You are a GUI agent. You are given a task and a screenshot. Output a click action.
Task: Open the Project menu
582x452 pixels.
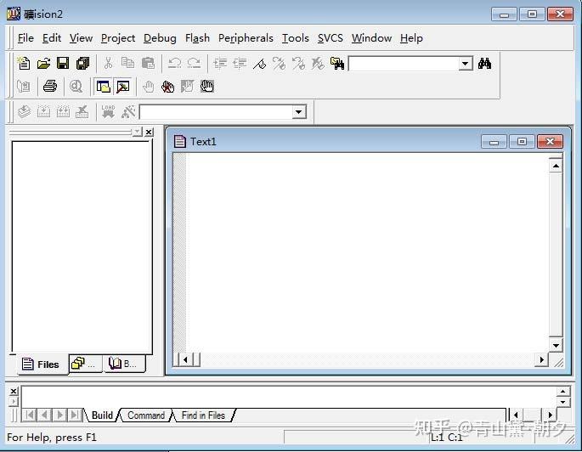pos(118,38)
